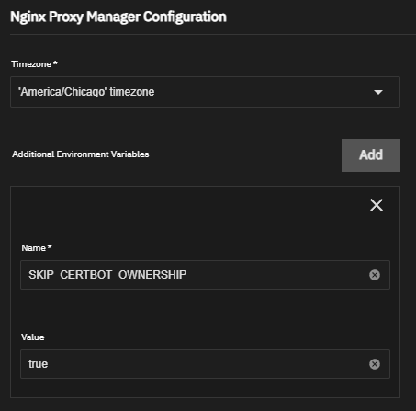416x411 pixels.
Task: Click empty space beside the X in variable card
Action: point(190,205)
